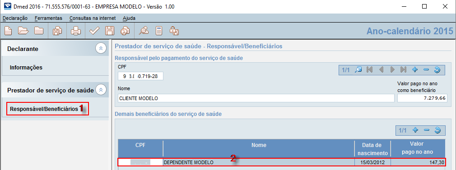Click the Data de nascimento column header

click(373, 148)
